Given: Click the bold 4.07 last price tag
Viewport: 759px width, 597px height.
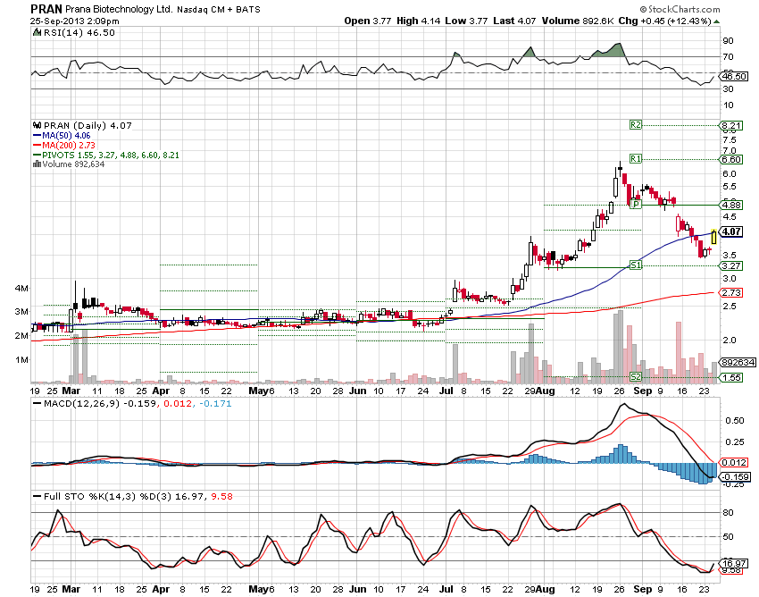Looking at the screenshot, I should click(x=731, y=231).
